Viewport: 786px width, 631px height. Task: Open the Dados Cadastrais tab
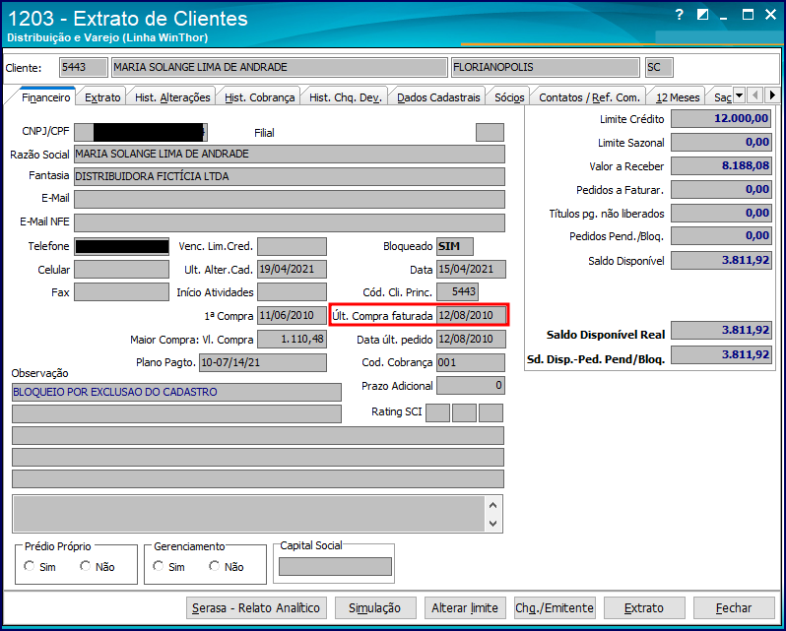tap(438, 97)
